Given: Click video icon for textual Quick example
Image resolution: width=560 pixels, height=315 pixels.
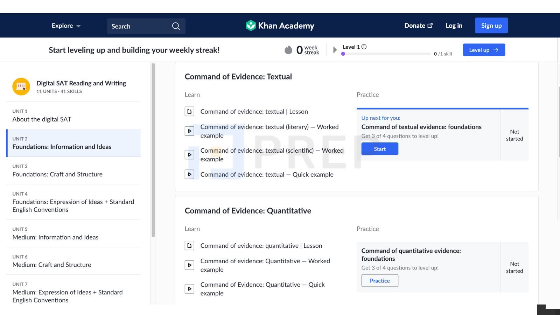Looking at the screenshot, I should click(x=189, y=174).
